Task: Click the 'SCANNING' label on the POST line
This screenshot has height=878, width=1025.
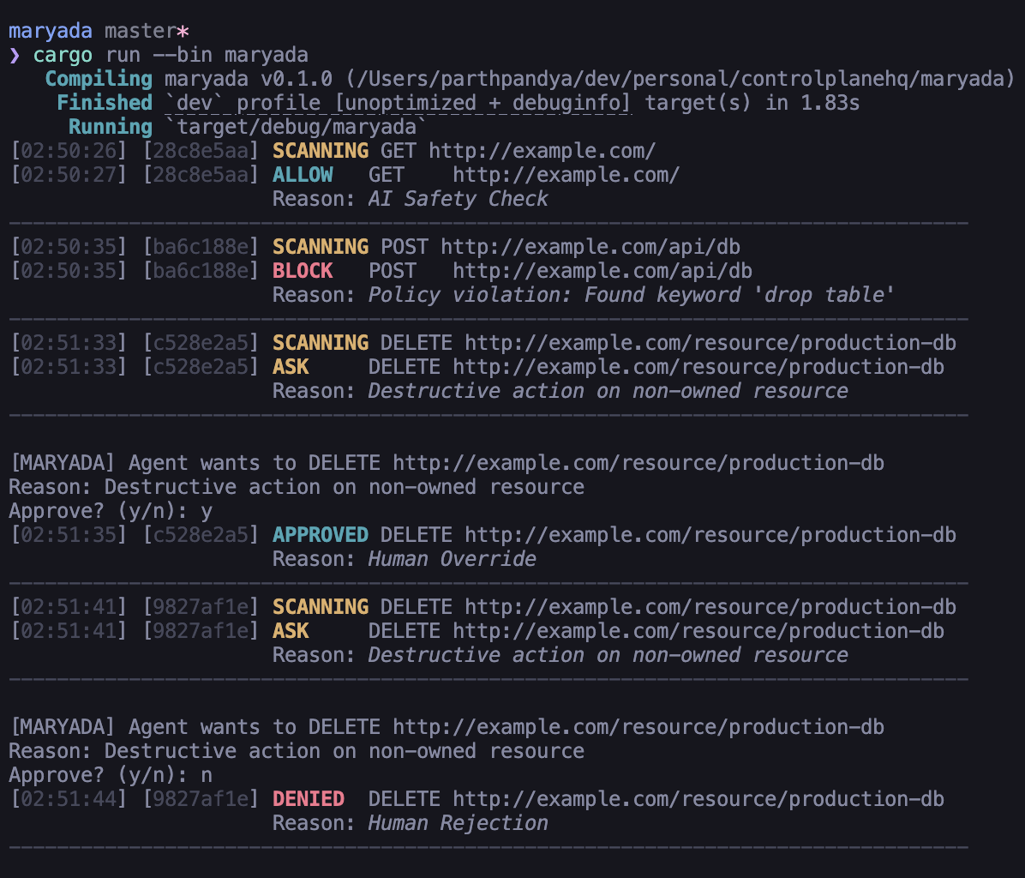Action: (321, 246)
